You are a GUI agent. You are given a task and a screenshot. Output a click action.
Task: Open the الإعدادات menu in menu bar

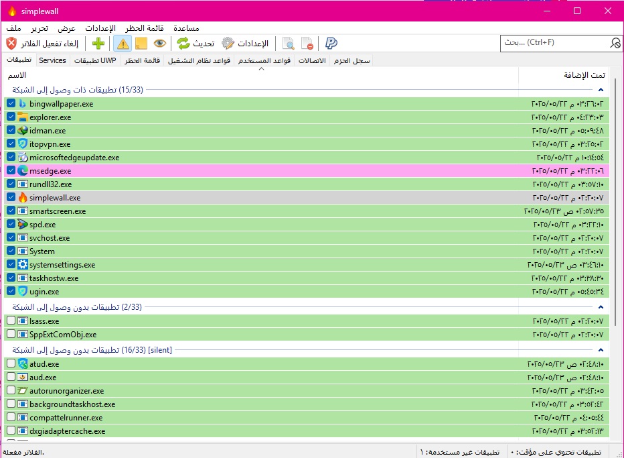[x=100, y=28]
